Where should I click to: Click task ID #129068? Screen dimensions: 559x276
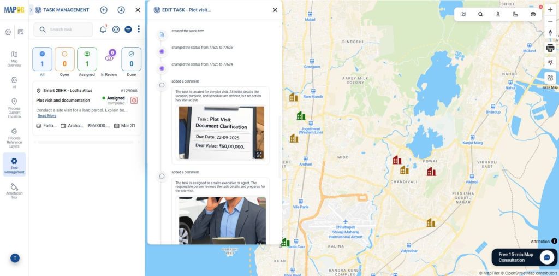click(129, 91)
